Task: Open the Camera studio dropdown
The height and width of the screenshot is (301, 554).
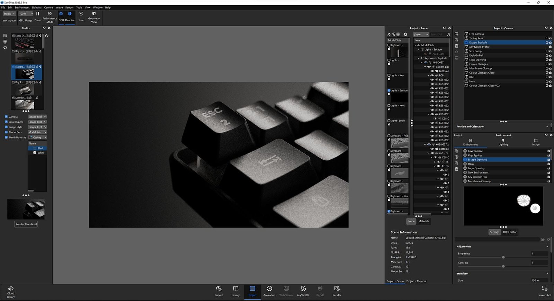Action: [x=37, y=117]
